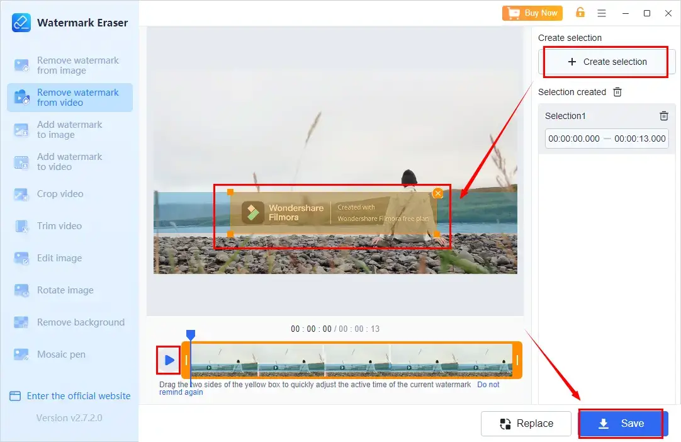Image resolution: width=681 pixels, height=442 pixels.
Task: Select Remove watermark from video
Action: 69,98
